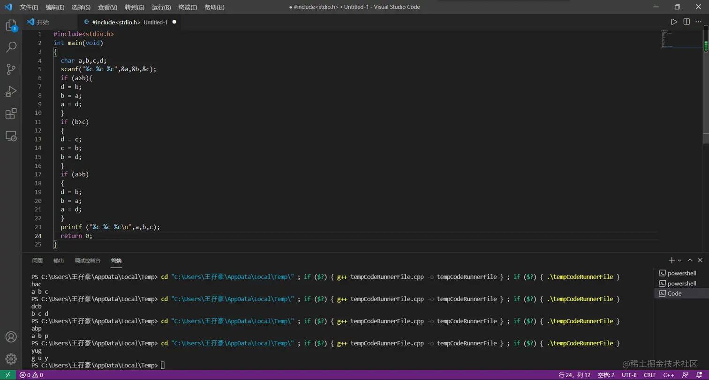Open the editor More Actions ellipsis
The height and width of the screenshot is (380, 709).
click(x=699, y=22)
